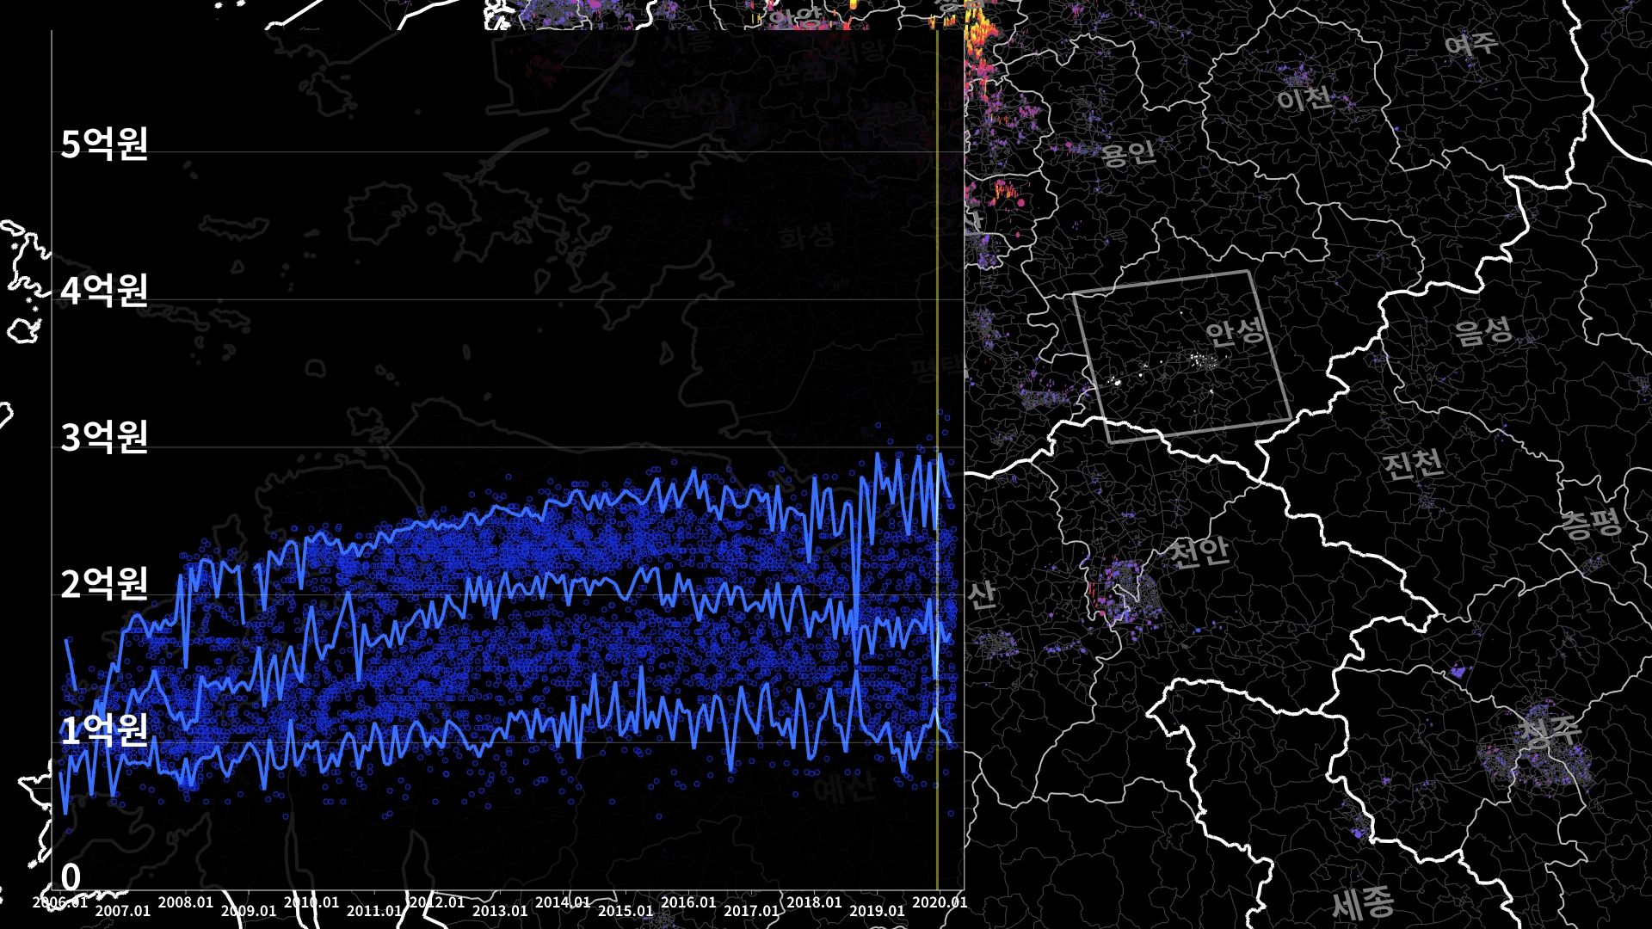Image resolution: width=1652 pixels, height=929 pixels.
Task: Click the 증평 region label
Action: coord(1592,523)
